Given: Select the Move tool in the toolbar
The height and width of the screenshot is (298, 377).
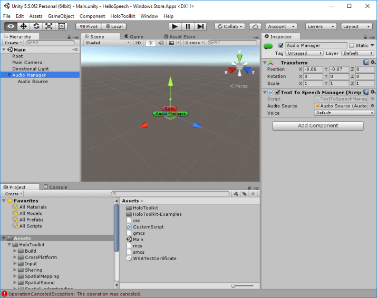Looking at the screenshot, I should [23, 26].
